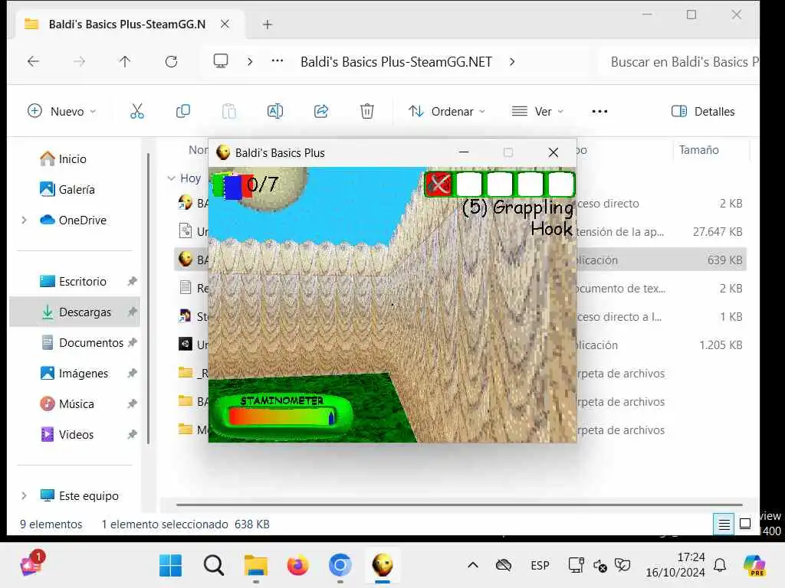Switch to large thumbnails view icon in status bar
Screen dimensions: 785x588
(x=745, y=524)
